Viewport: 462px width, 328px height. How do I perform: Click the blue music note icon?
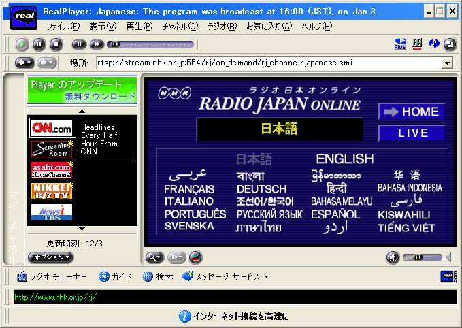point(433,44)
